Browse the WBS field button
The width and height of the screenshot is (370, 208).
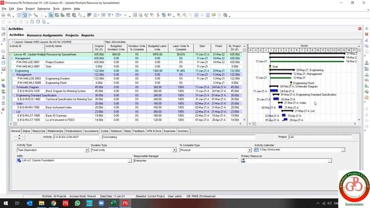click(129, 161)
